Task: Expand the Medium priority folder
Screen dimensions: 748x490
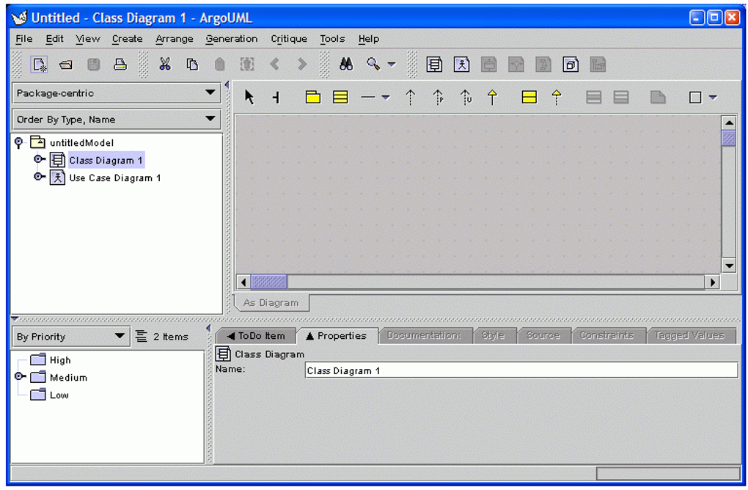Action: [20, 376]
